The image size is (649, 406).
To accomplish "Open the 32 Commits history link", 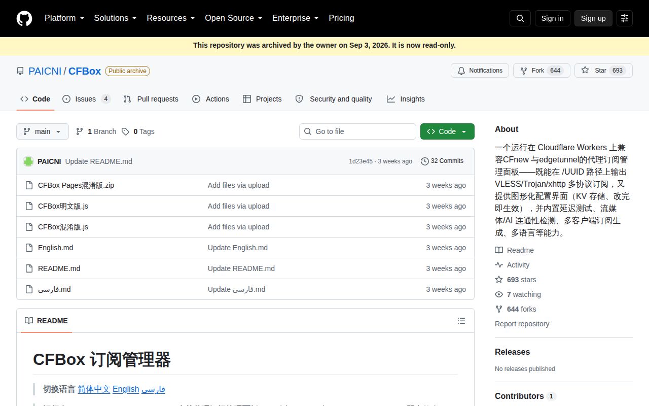I will point(442,161).
